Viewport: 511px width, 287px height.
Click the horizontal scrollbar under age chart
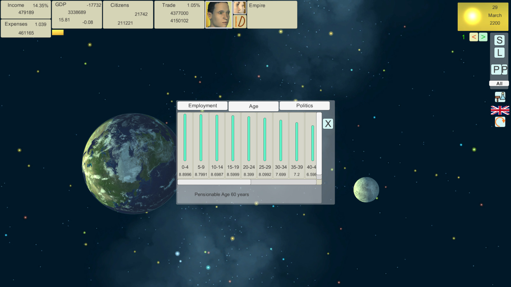pos(214,182)
